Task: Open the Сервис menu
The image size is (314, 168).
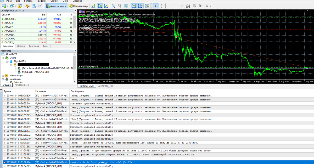Action: tap(54, 1)
